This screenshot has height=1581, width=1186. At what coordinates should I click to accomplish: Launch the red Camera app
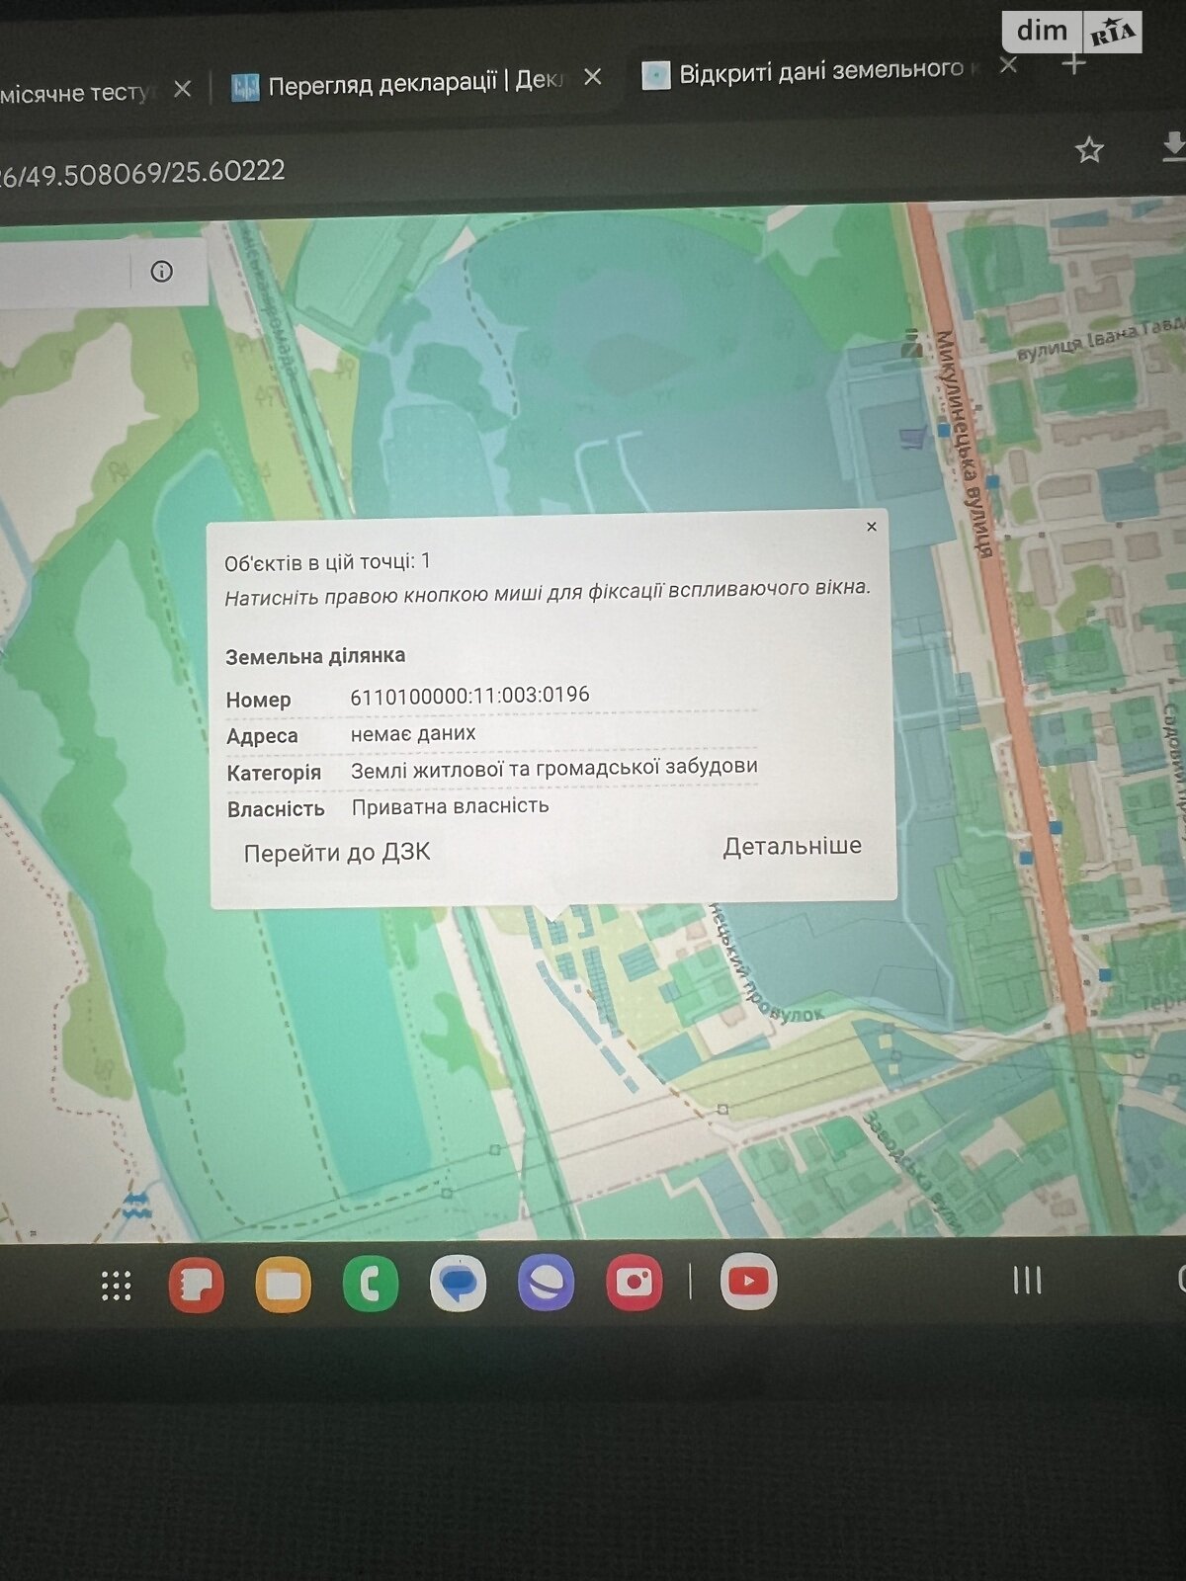point(634,1282)
